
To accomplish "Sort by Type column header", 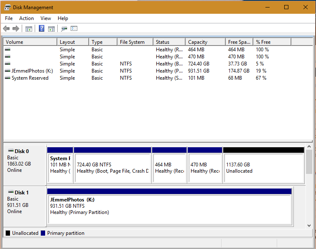I will coord(103,42).
